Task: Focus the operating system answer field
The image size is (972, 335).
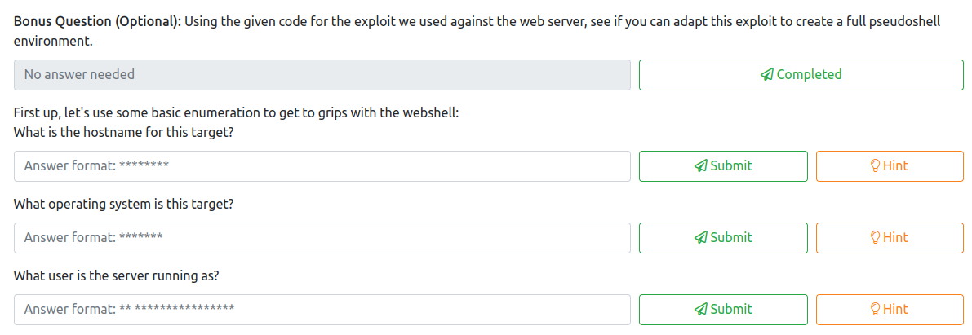Action: 322,238
